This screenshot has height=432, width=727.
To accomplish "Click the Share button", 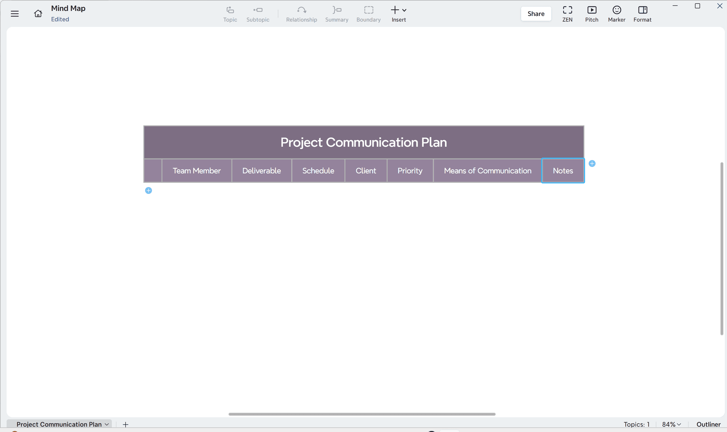I will (536, 13).
